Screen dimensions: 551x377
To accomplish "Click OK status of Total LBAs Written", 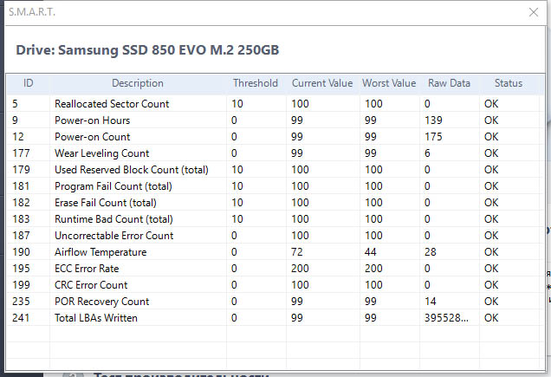I will pyautogui.click(x=491, y=318).
